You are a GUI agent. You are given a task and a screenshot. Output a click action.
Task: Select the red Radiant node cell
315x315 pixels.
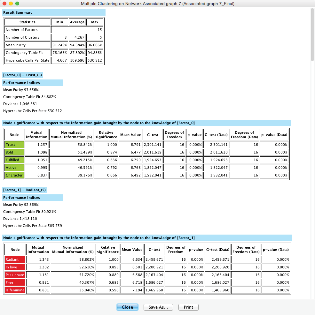click(x=15, y=259)
